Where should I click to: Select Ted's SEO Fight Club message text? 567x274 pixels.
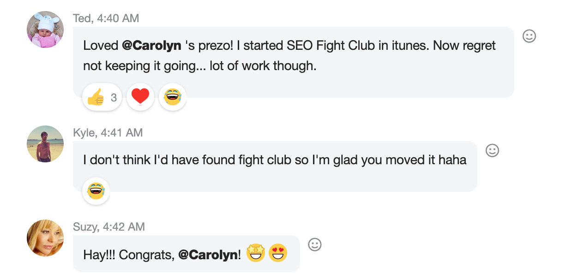tap(289, 55)
